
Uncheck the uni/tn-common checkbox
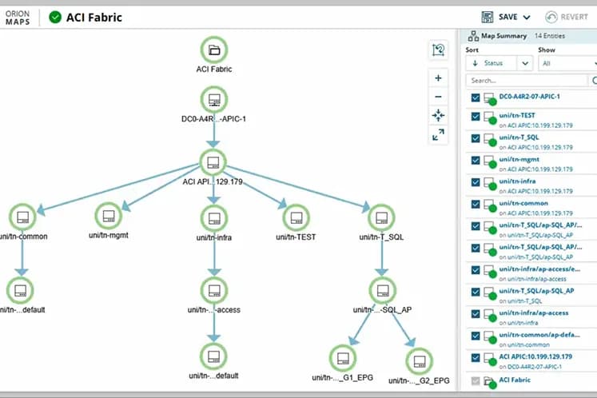476,204
